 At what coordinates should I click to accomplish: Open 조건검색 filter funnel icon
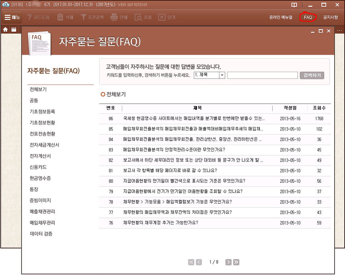pyautogui.click(x=83, y=17)
